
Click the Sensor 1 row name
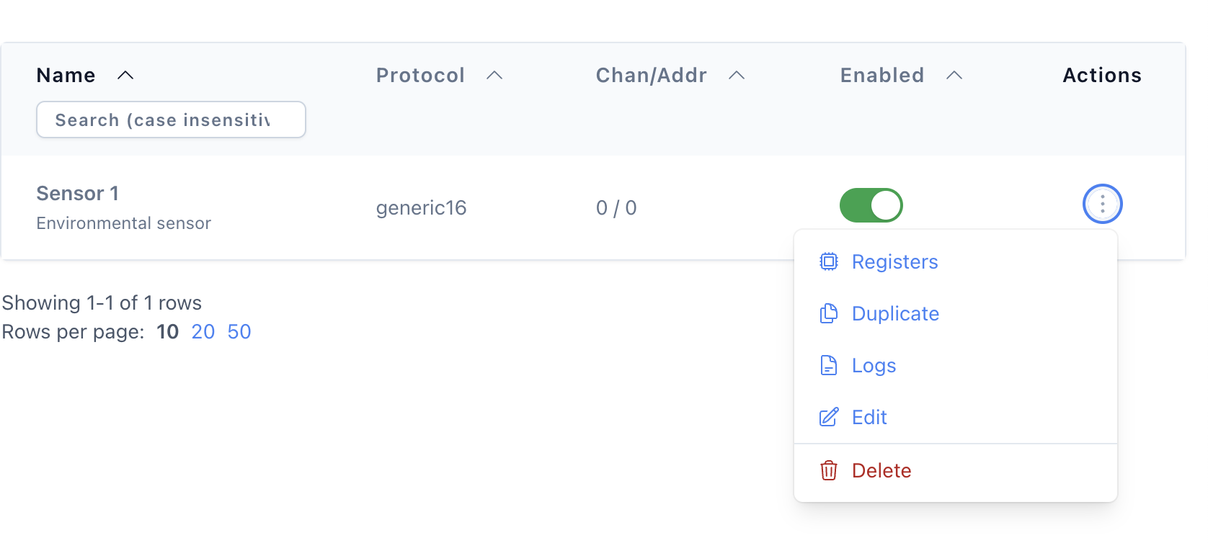pyautogui.click(x=78, y=193)
